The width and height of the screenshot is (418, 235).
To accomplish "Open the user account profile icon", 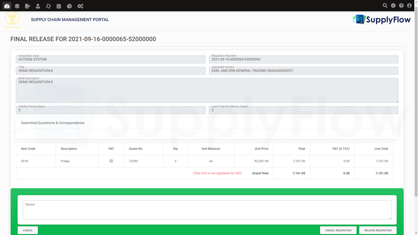I will coord(410,6).
